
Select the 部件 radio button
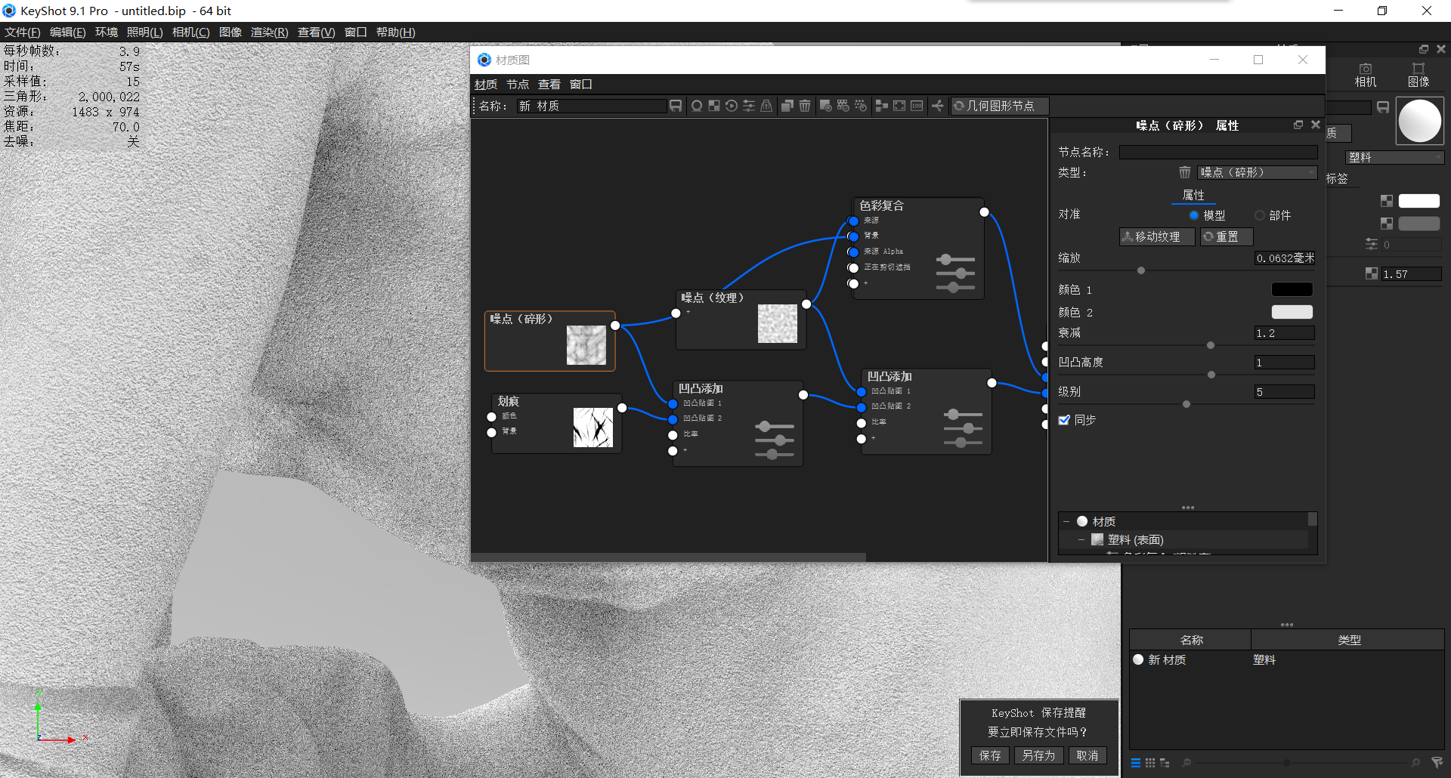click(x=1261, y=215)
